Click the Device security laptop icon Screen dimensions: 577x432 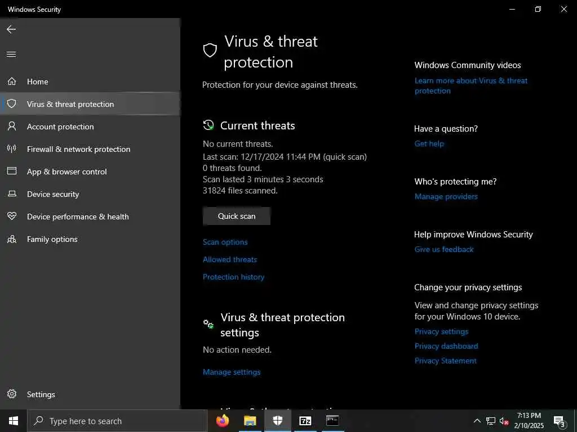coord(12,193)
